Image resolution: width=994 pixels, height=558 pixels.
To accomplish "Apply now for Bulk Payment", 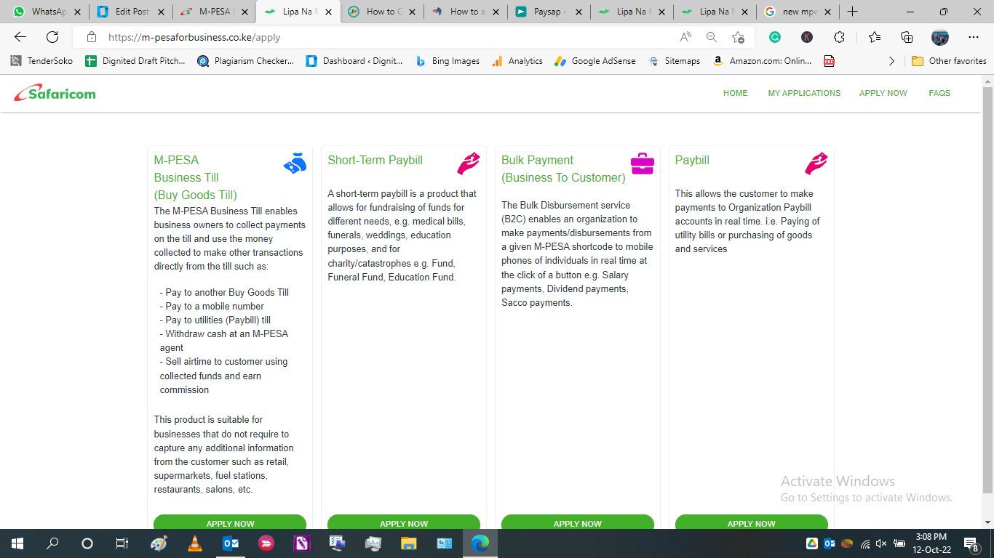I will (578, 522).
